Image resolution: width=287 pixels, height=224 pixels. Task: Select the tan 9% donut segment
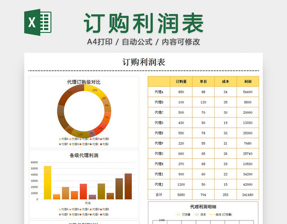pyautogui.click(x=107, y=105)
